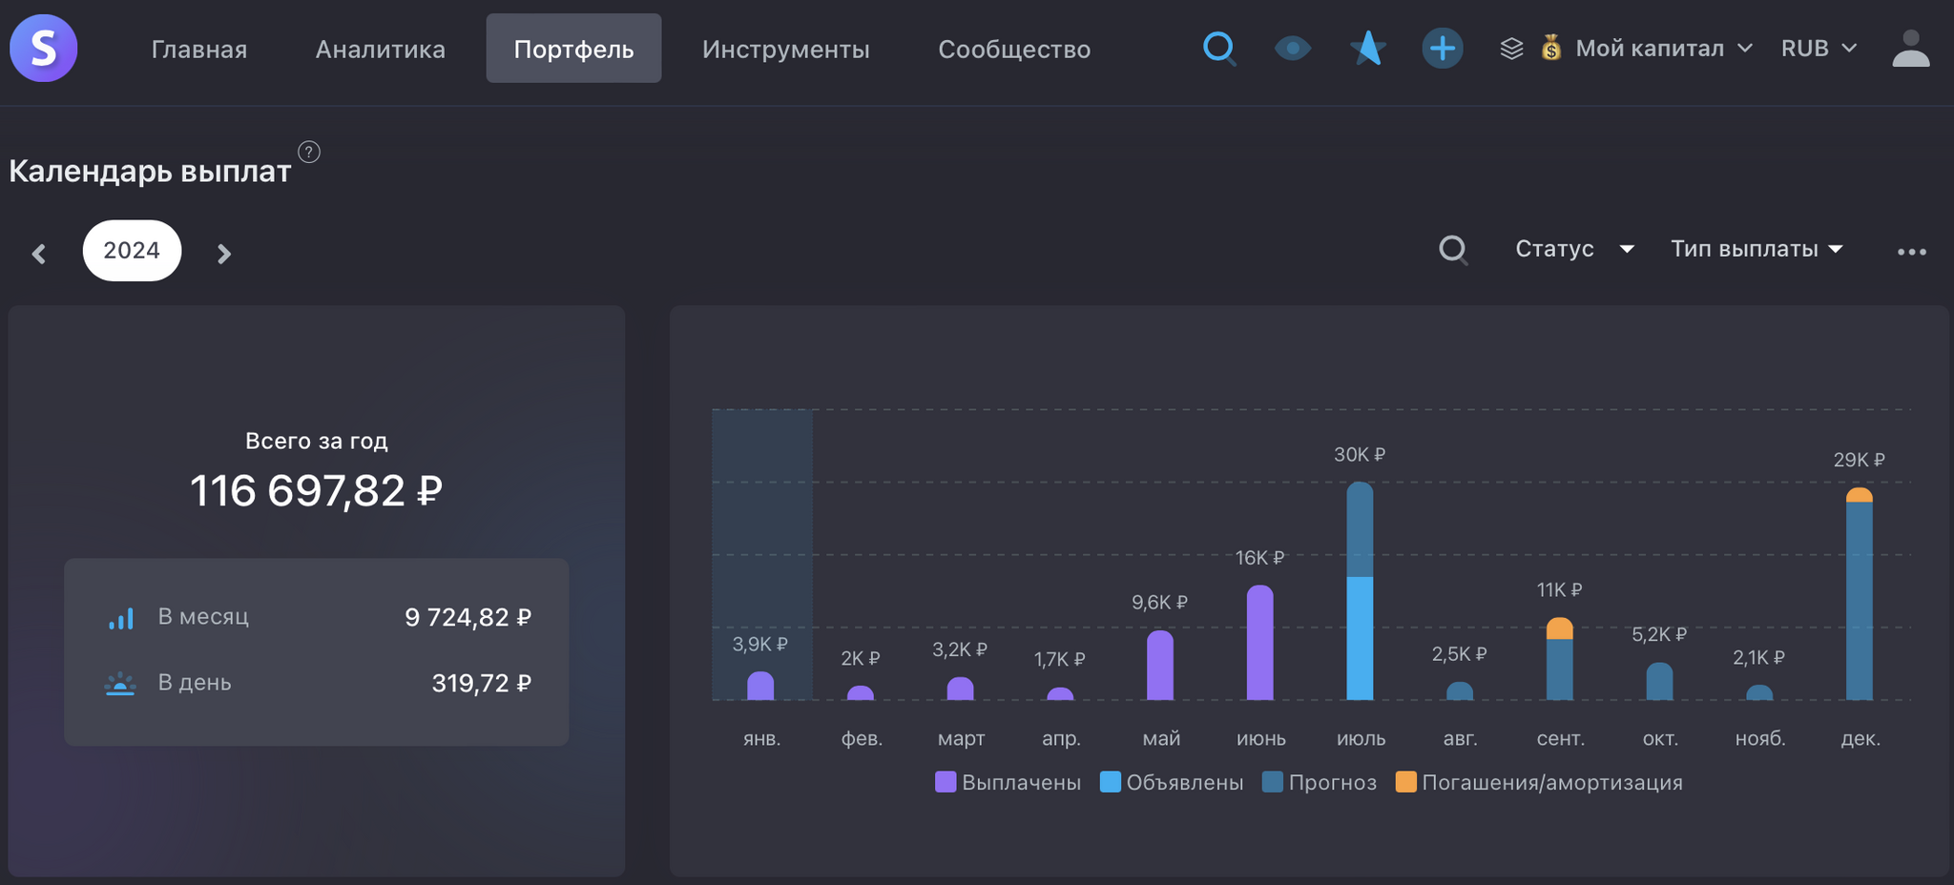Screen dimensions: 1954x885
Task: Click the help question mark near Календарь выплат
Action: [309, 152]
